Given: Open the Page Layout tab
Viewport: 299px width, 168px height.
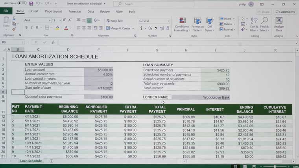Looking at the screenshot, I should pos(53,12).
